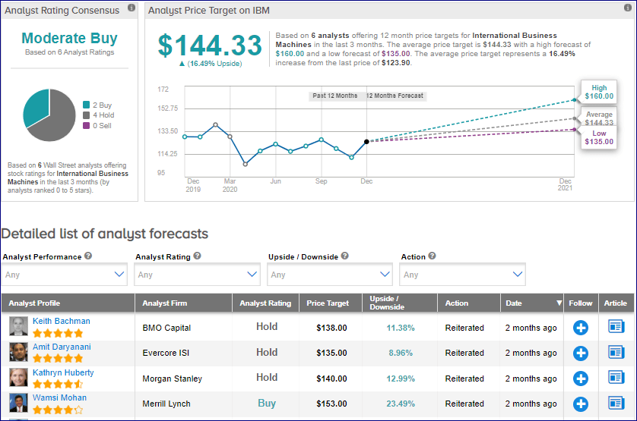Expand the Action filter dropdown
Image resolution: width=637 pixels, height=421 pixels.
pos(464,274)
